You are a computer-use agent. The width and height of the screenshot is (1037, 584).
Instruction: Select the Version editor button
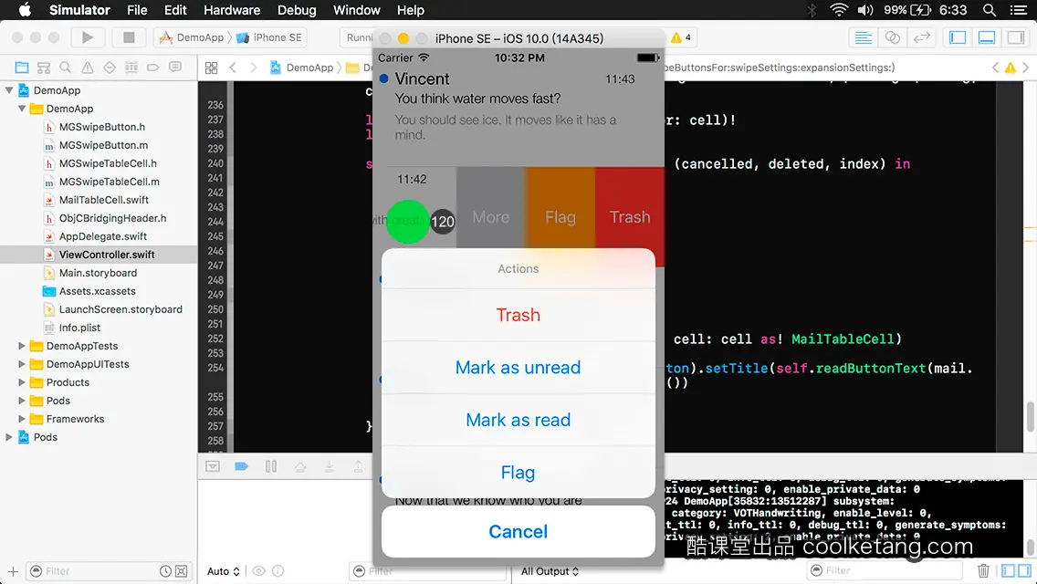click(x=922, y=37)
